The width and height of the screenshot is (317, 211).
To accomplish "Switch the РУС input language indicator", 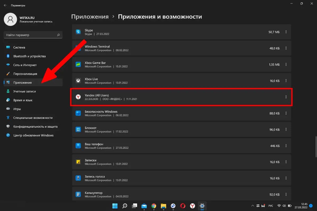I will (271, 206).
